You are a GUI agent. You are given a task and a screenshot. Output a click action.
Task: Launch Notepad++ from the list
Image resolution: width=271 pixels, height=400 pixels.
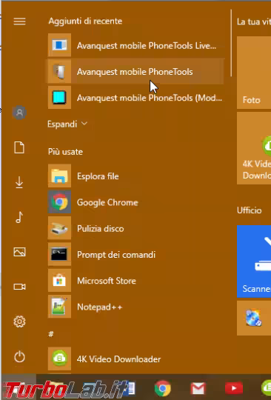[x=135, y=307]
